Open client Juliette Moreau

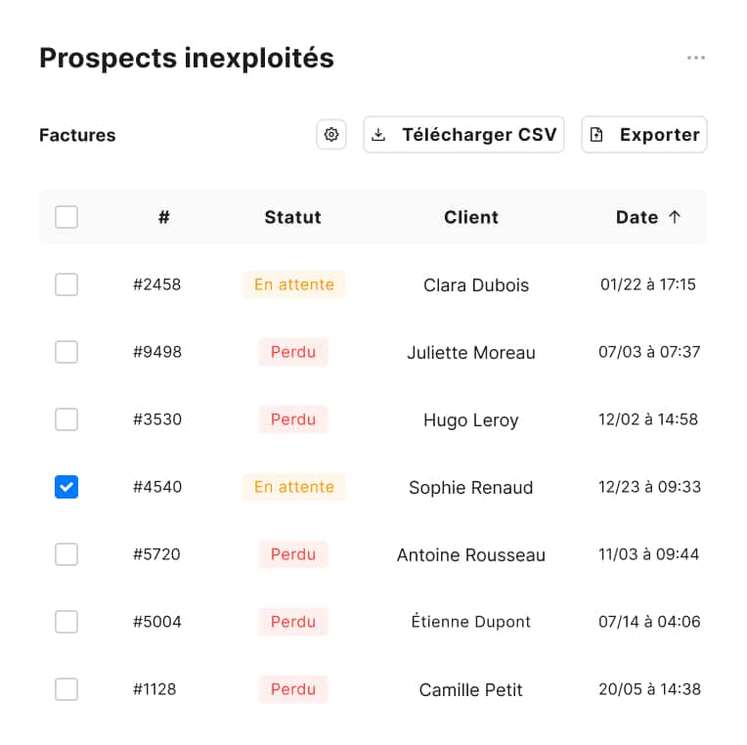click(471, 353)
